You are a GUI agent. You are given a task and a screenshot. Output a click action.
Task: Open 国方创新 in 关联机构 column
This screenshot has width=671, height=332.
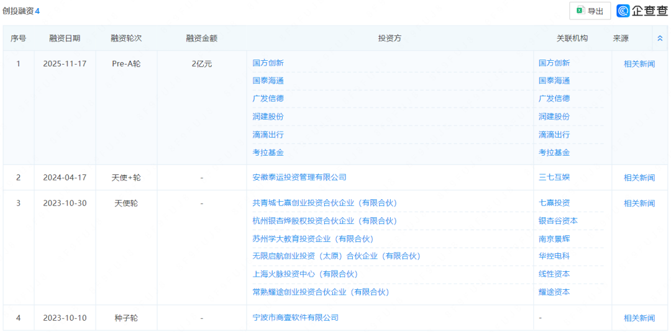tap(554, 63)
